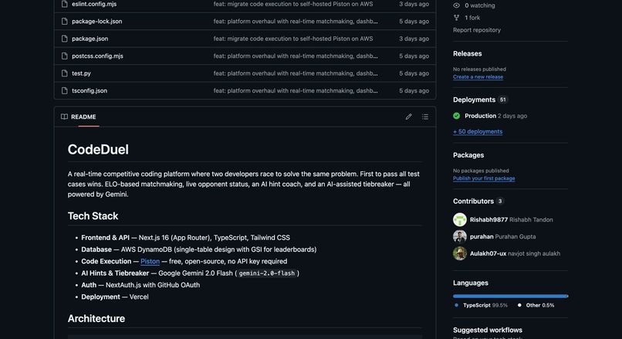The height and width of the screenshot is (339, 622).
Task: Click Publish your first package link
Action: tap(484, 178)
